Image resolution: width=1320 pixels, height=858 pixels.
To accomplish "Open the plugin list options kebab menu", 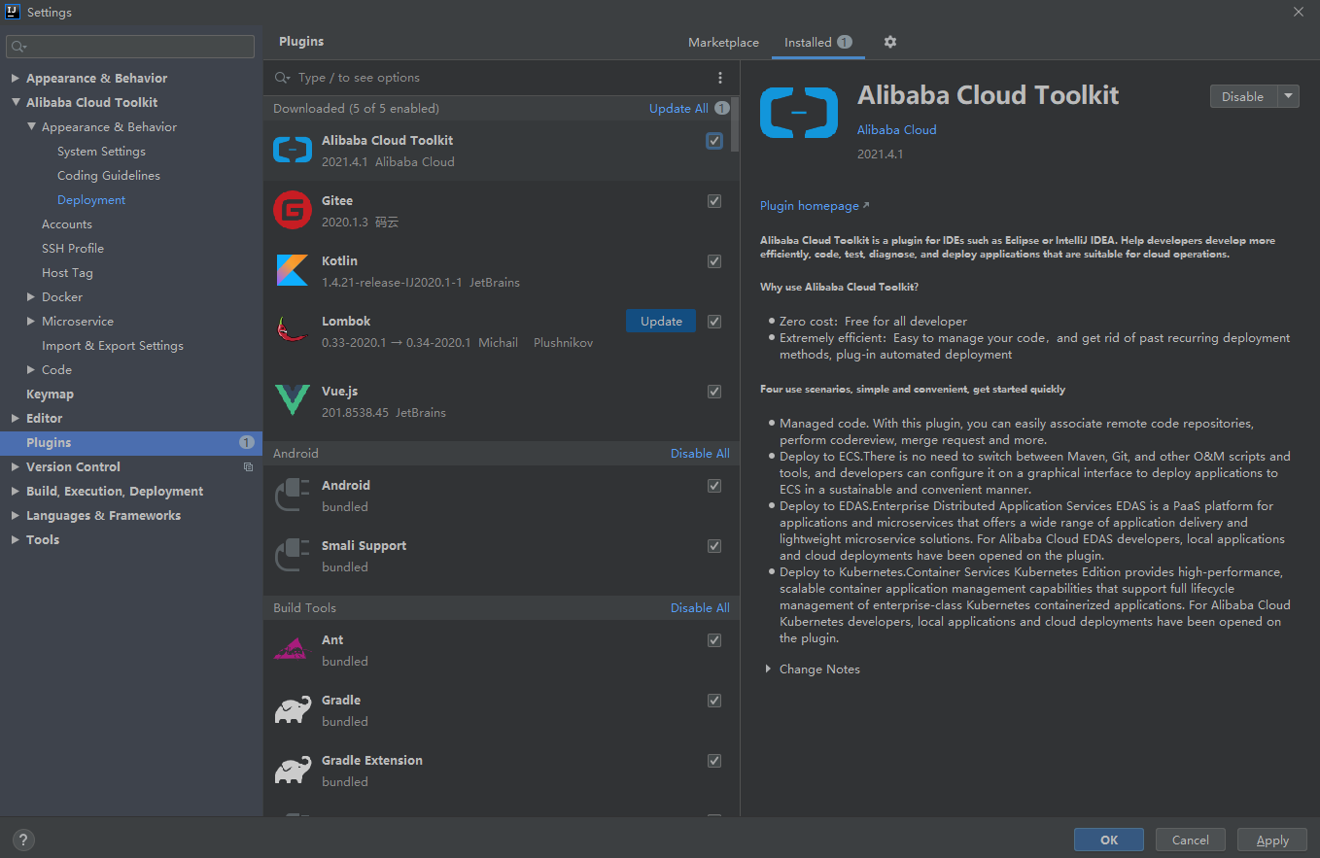I will tap(720, 78).
